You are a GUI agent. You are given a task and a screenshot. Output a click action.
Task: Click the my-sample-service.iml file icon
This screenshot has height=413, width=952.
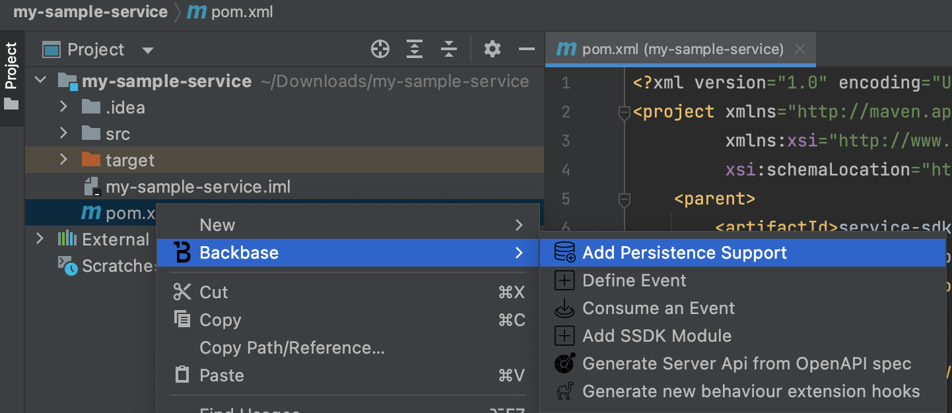(92, 187)
